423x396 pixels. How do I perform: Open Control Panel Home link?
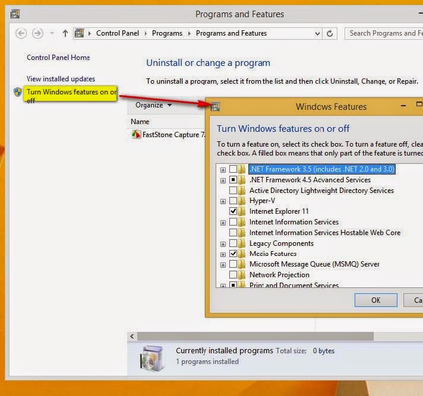click(58, 58)
